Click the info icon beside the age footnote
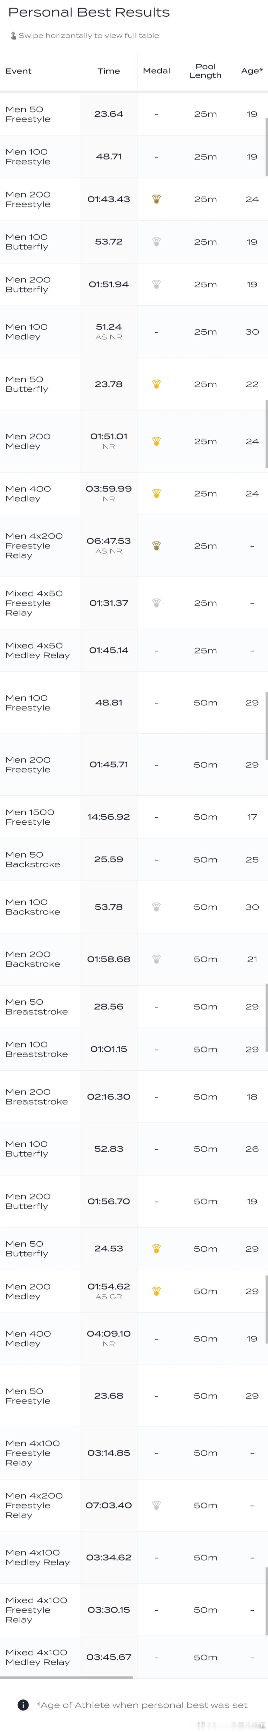This screenshot has width=268, height=1732. [x=23, y=1704]
